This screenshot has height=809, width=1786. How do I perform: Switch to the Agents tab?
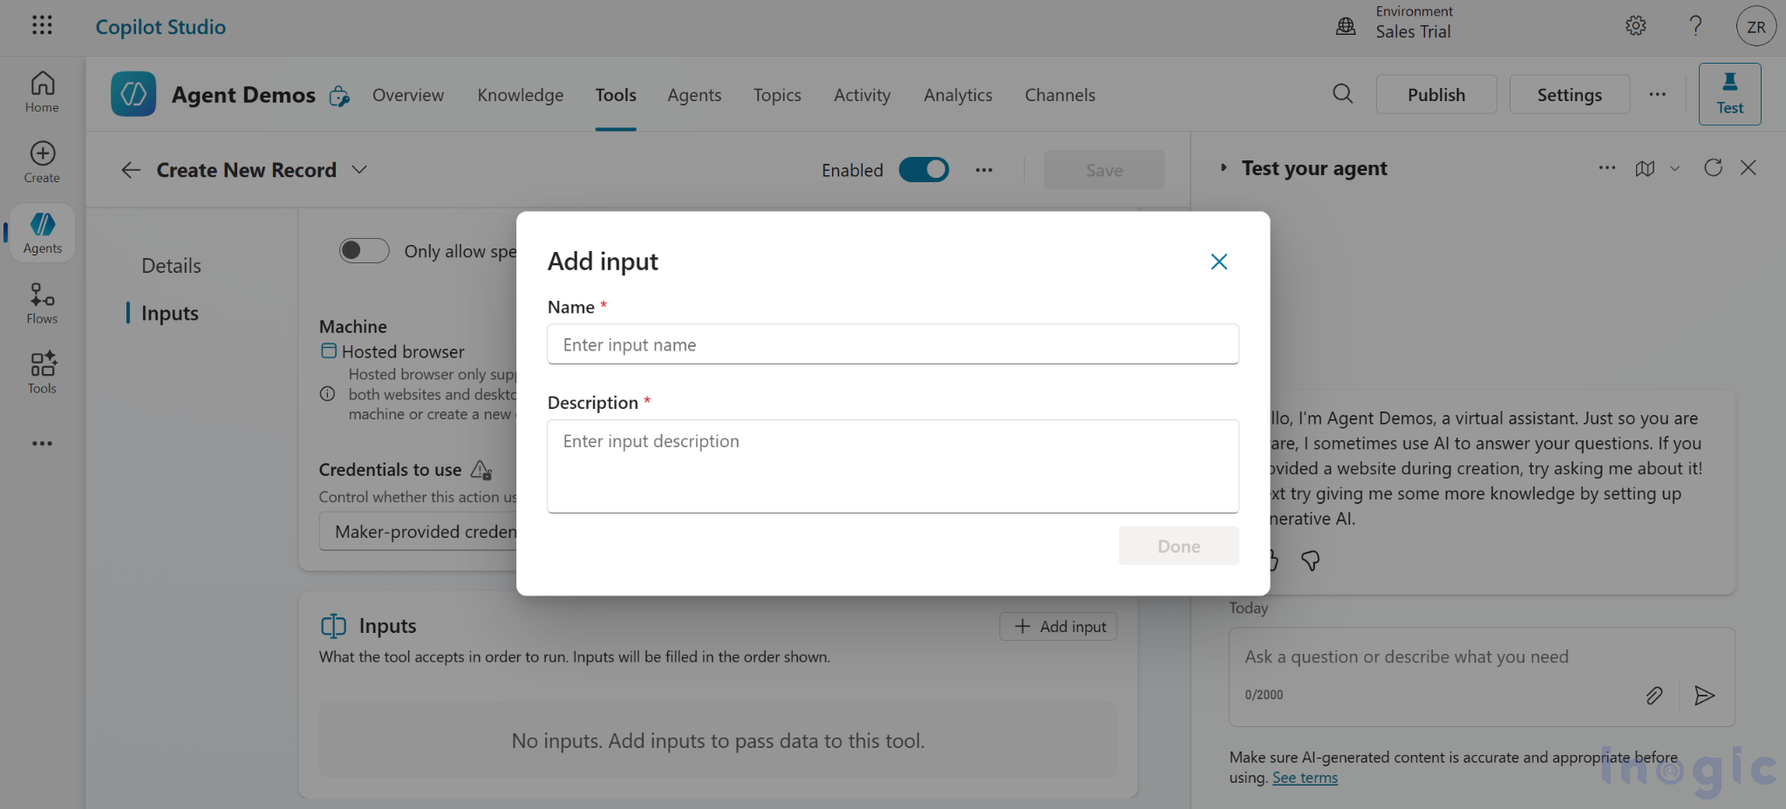[x=694, y=95]
